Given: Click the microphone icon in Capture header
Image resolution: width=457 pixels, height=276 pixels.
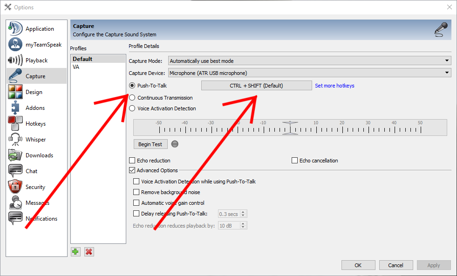Looking at the screenshot, I should pyautogui.click(x=441, y=30).
